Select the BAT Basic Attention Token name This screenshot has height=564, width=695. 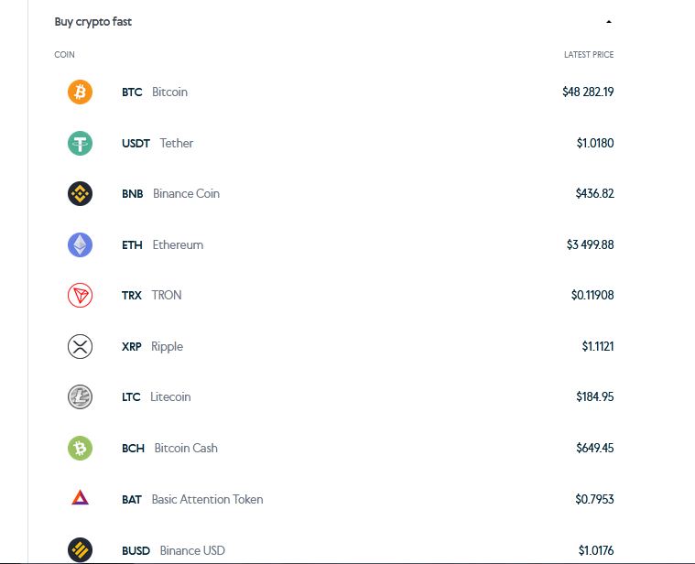192,499
